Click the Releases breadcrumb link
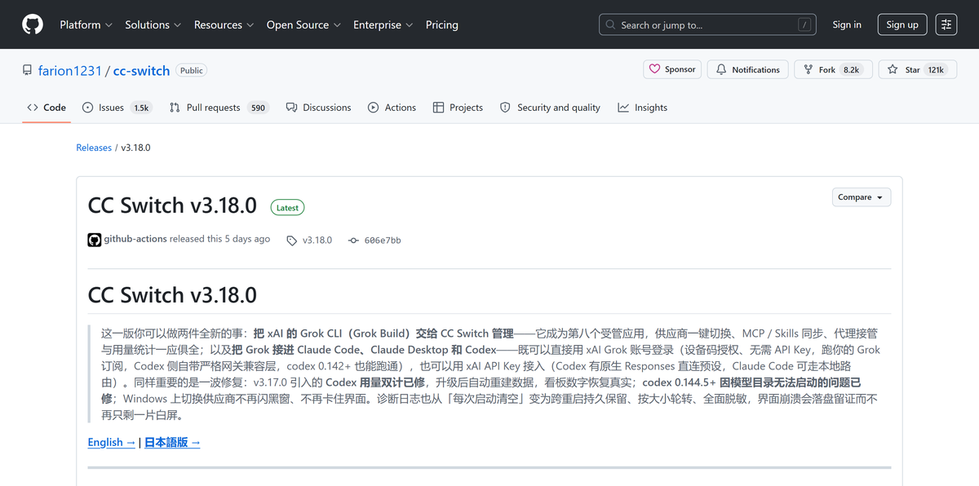 (x=94, y=148)
